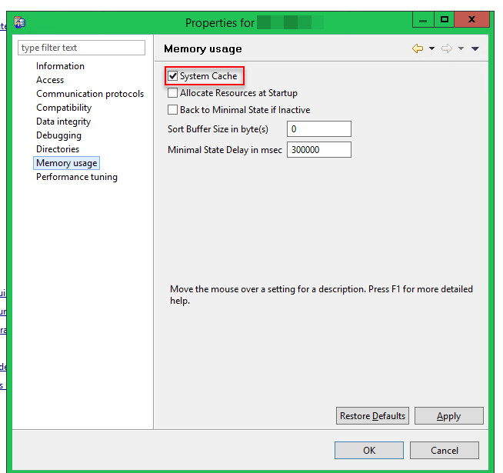Click in the type filter text box
This screenshot has width=503, height=473.
click(x=81, y=48)
